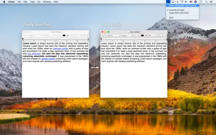Click the Bluetooth status icon
216x135 pixels.
pyautogui.click(x=177, y=2)
